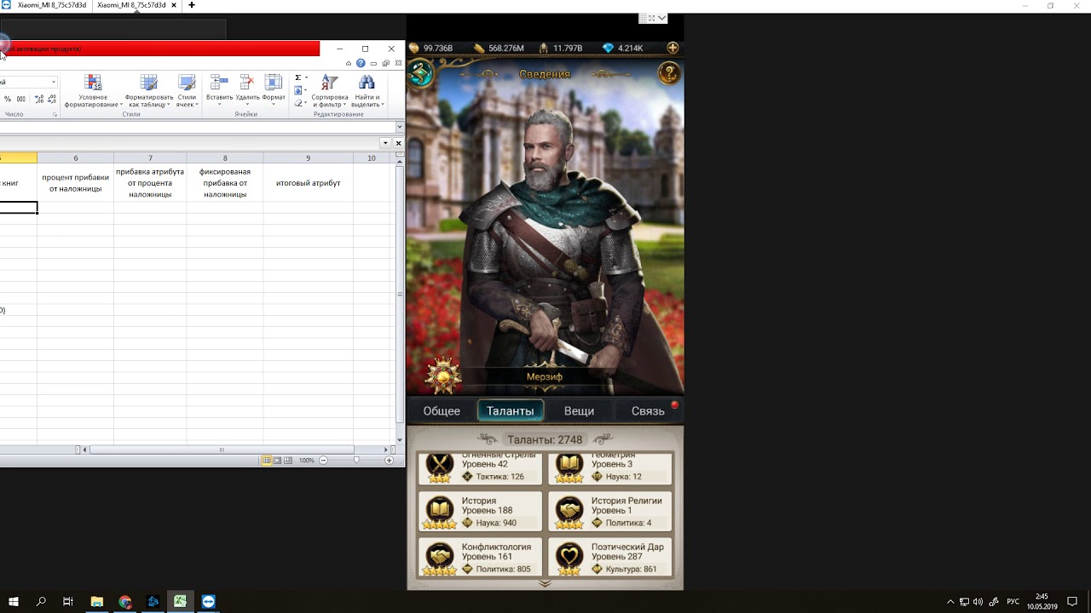Open TeamViewer from the taskbar
The height and width of the screenshot is (613, 1091).
tap(208, 601)
